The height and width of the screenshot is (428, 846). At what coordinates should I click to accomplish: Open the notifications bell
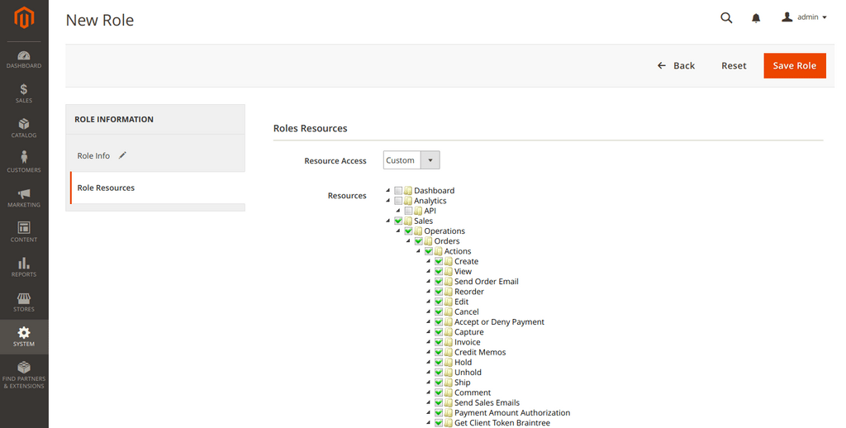pyautogui.click(x=756, y=18)
